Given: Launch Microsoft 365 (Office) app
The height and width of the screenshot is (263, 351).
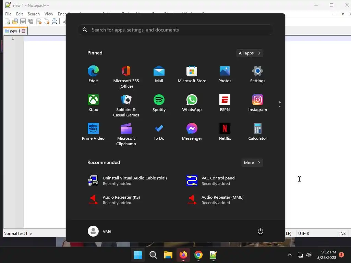Looking at the screenshot, I should [x=126, y=77].
